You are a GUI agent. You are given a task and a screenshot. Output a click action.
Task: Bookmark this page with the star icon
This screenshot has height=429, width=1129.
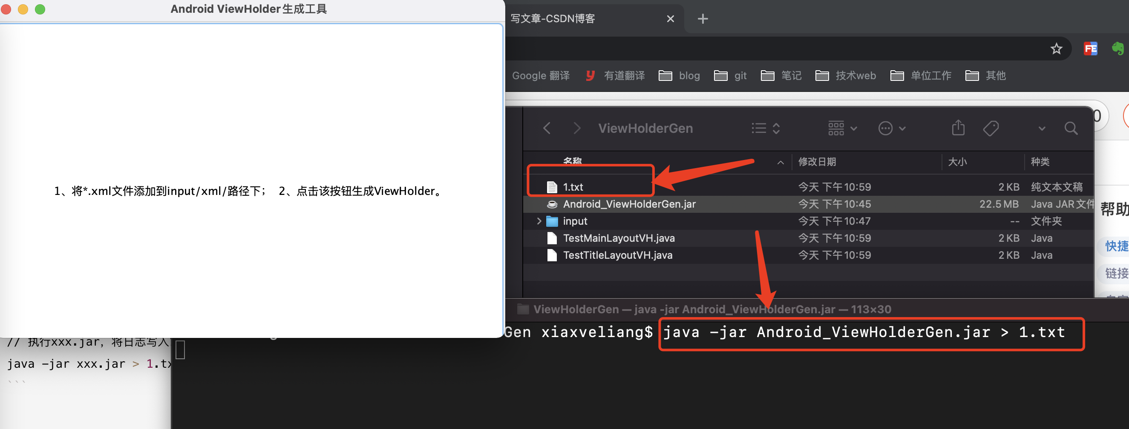(x=1056, y=49)
